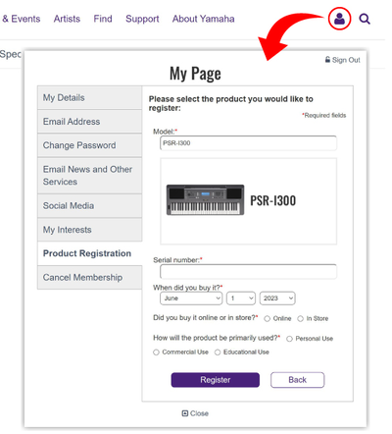Choose Personal Use radio option

pyautogui.click(x=289, y=339)
